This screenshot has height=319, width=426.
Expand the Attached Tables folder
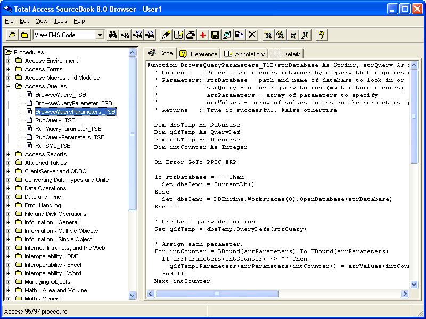(x=8, y=163)
